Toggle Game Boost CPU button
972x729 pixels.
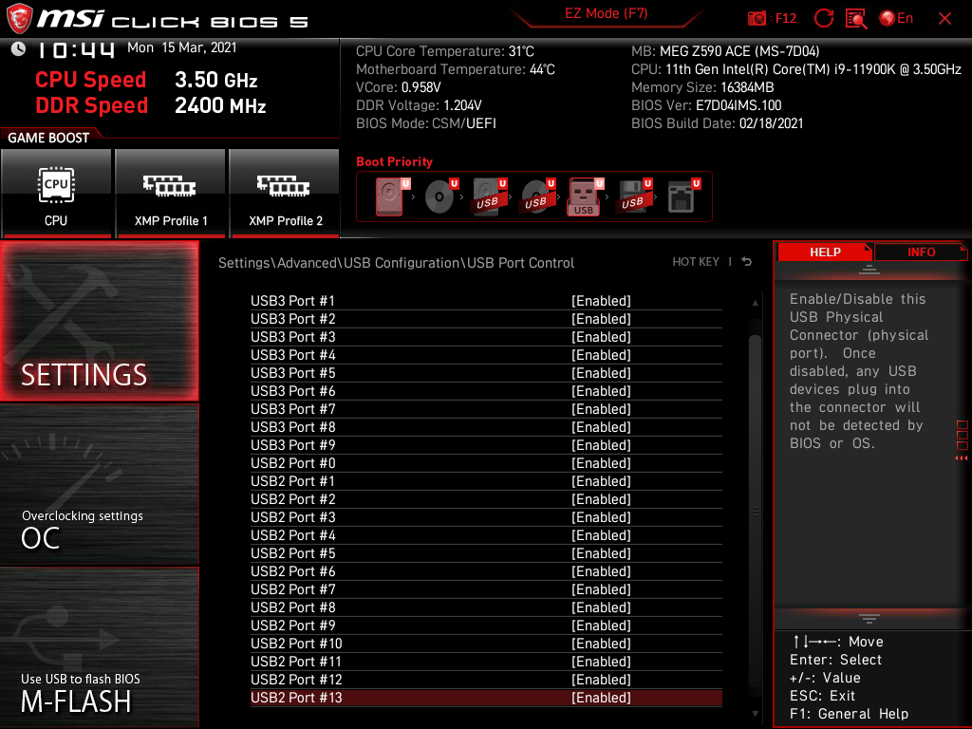(x=56, y=193)
